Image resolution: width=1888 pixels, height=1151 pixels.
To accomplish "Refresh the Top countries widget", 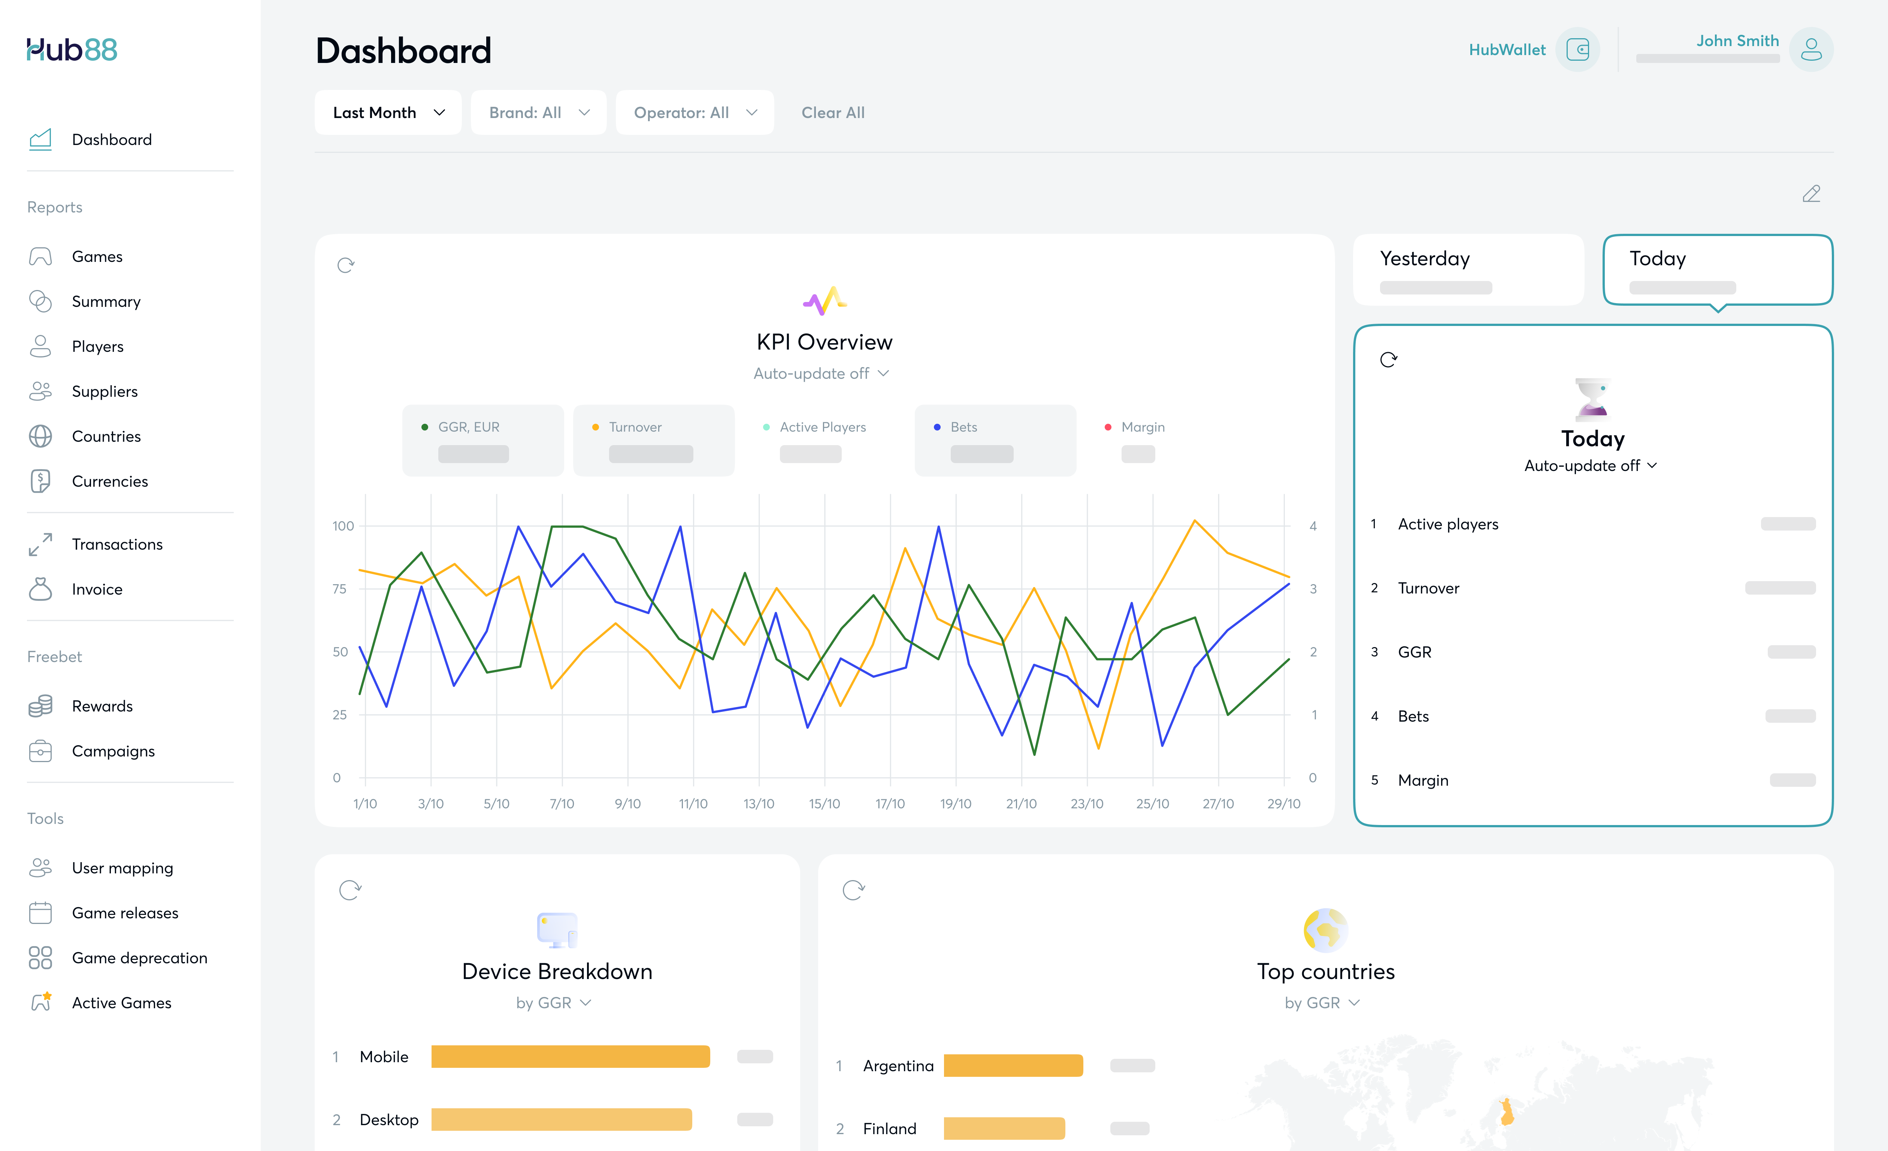I will click(854, 890).
